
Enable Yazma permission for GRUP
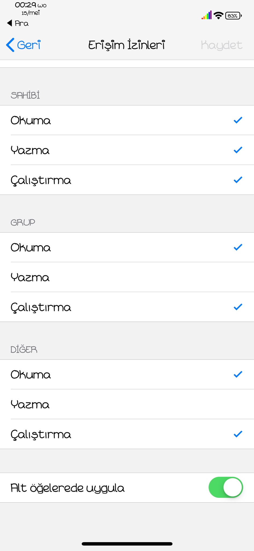pos(127,277)
